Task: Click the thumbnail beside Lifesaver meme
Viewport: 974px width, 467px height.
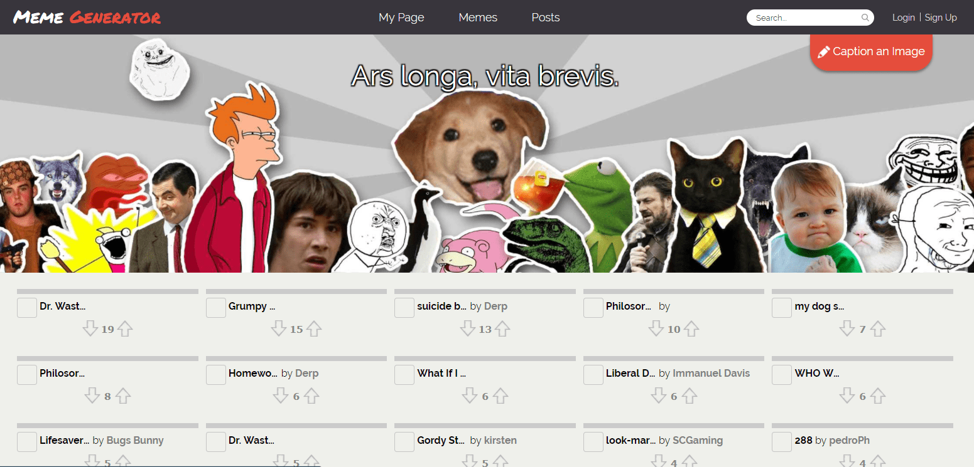Action: point(27,442)
